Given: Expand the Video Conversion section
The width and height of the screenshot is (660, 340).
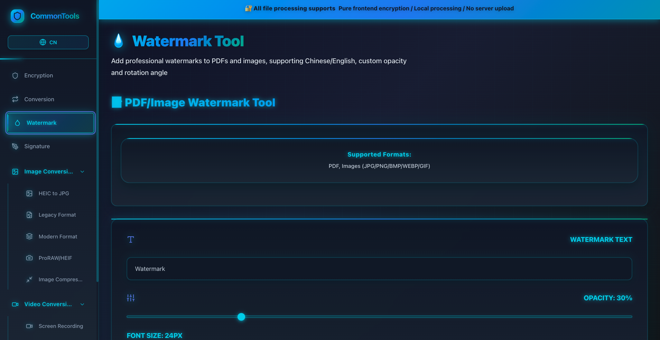Looking at the screenshot, I should [82, 304].
